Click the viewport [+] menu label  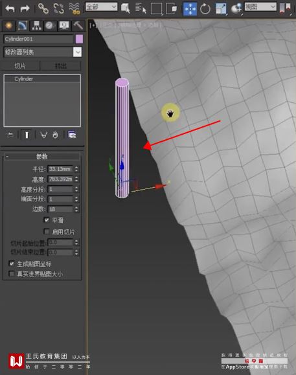(x=93, y=25)
